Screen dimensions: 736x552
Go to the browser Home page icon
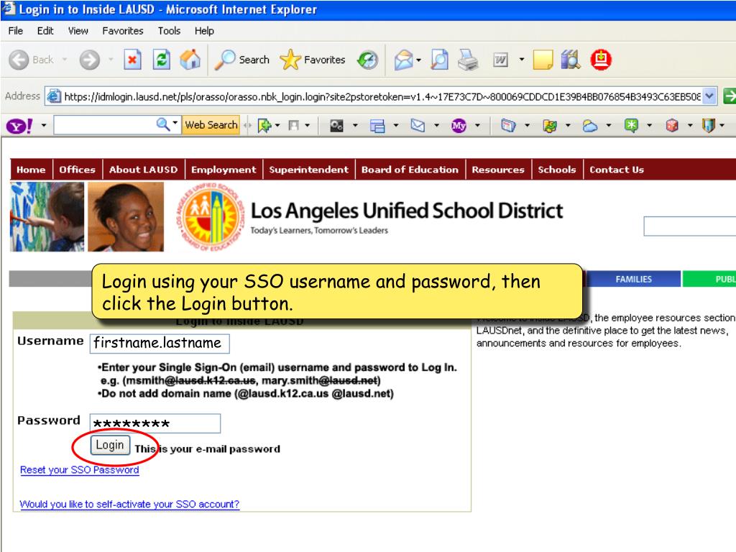pyautogui.click(x=190, y=60)
